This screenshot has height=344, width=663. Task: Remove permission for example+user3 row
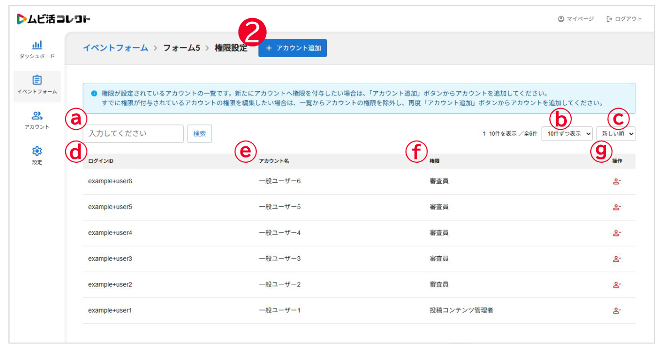tap(617, 259)
